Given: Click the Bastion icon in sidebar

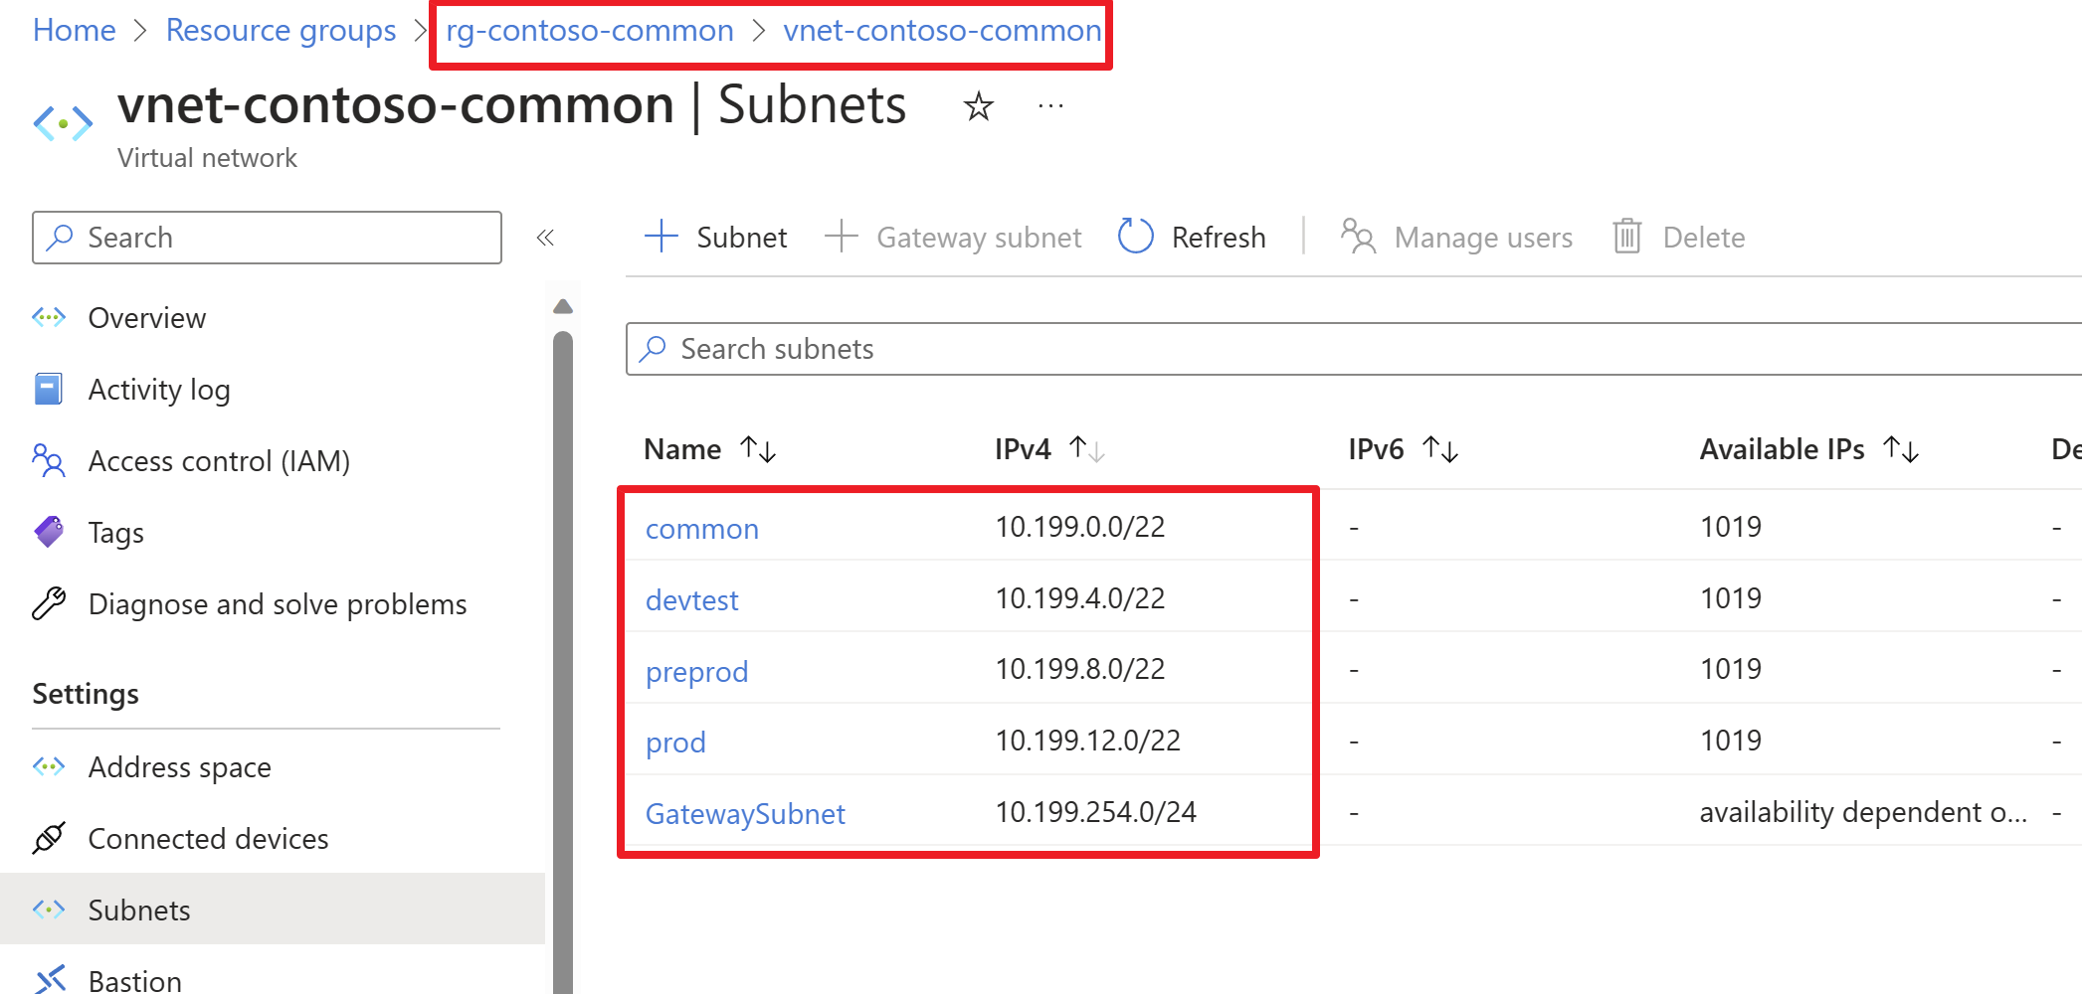Looking at the screenshot, I should [49, 980].
